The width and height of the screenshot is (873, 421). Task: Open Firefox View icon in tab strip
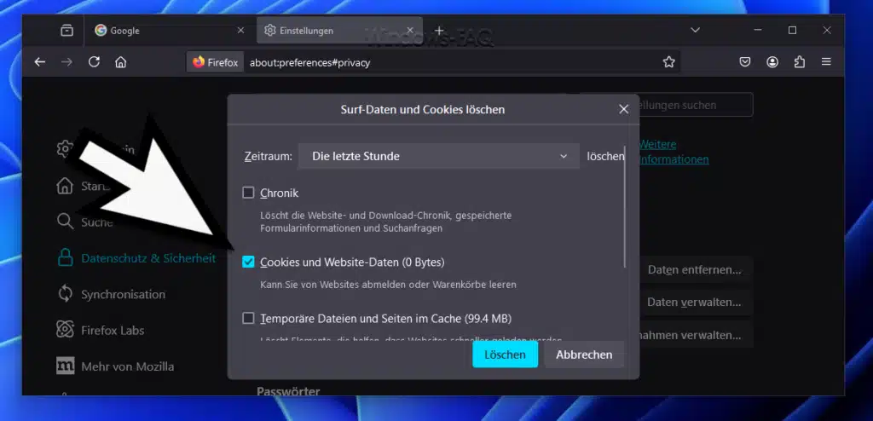coord(66,31)
